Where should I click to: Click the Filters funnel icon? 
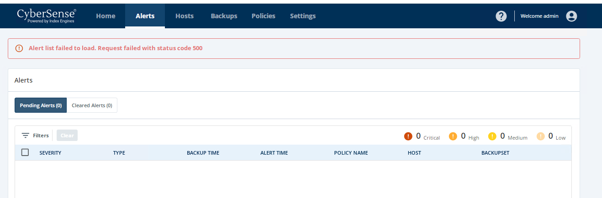pyautogui.click(x=26, y=135)
